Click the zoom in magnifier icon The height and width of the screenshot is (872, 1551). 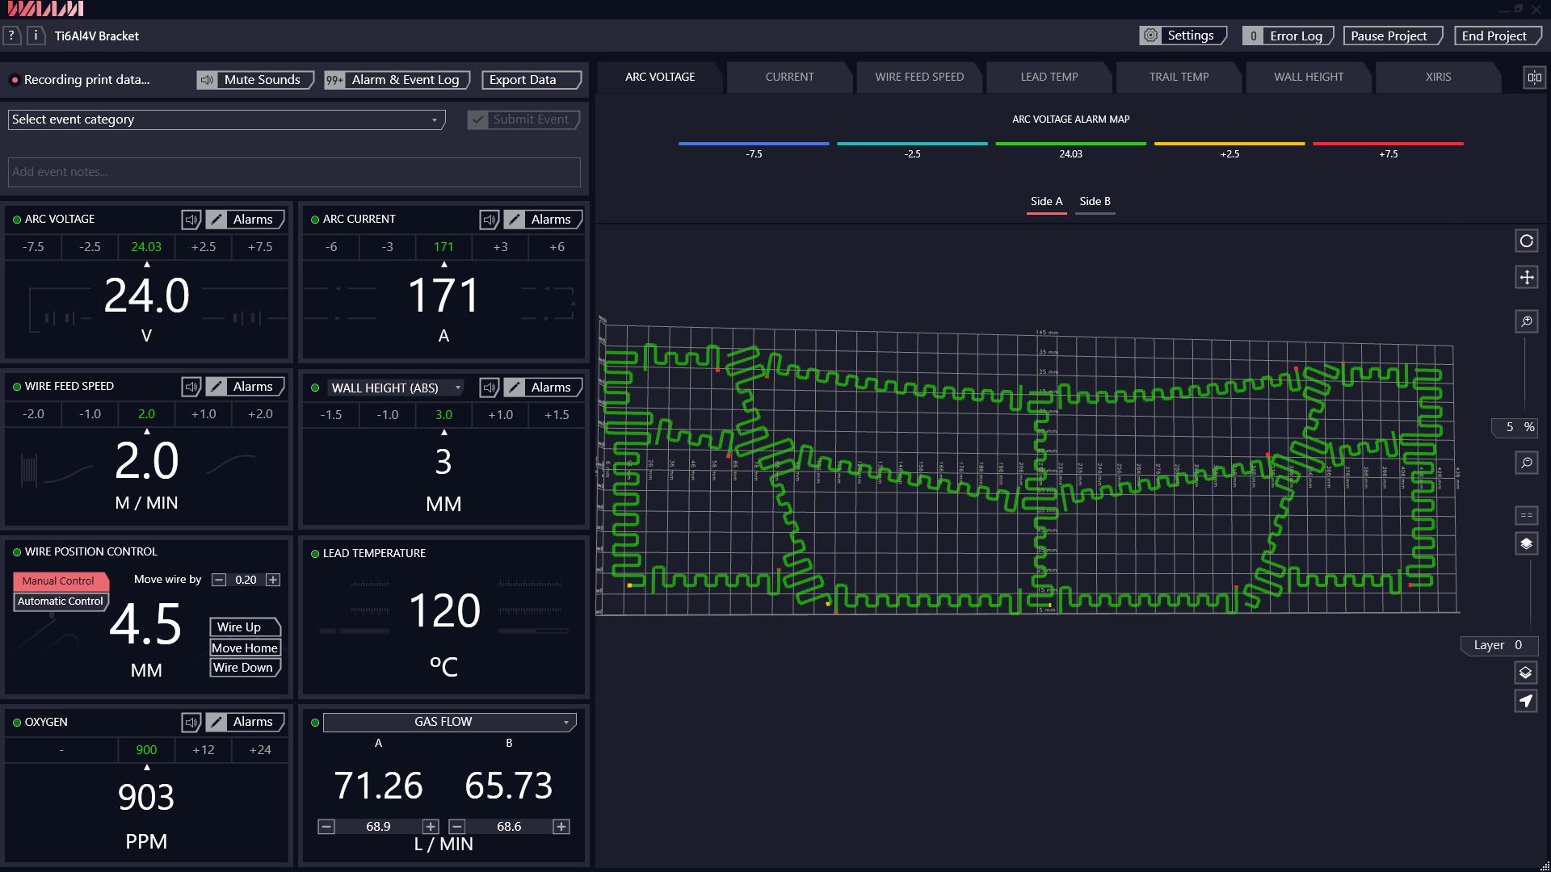tap(1526, 321)
